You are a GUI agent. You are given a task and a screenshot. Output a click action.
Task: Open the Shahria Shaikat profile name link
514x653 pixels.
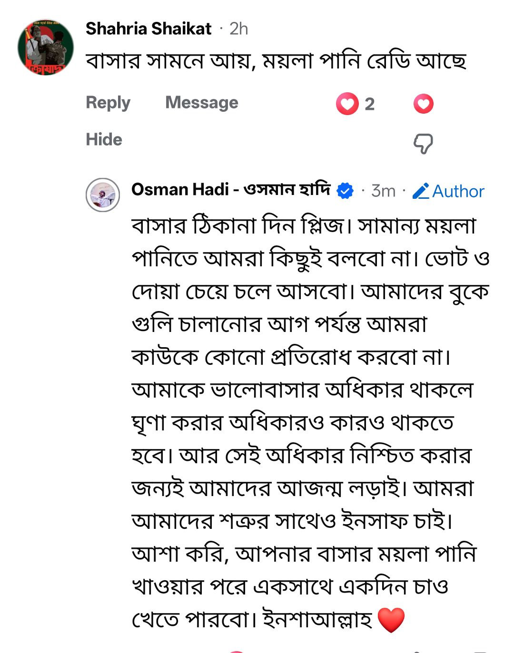148,29
